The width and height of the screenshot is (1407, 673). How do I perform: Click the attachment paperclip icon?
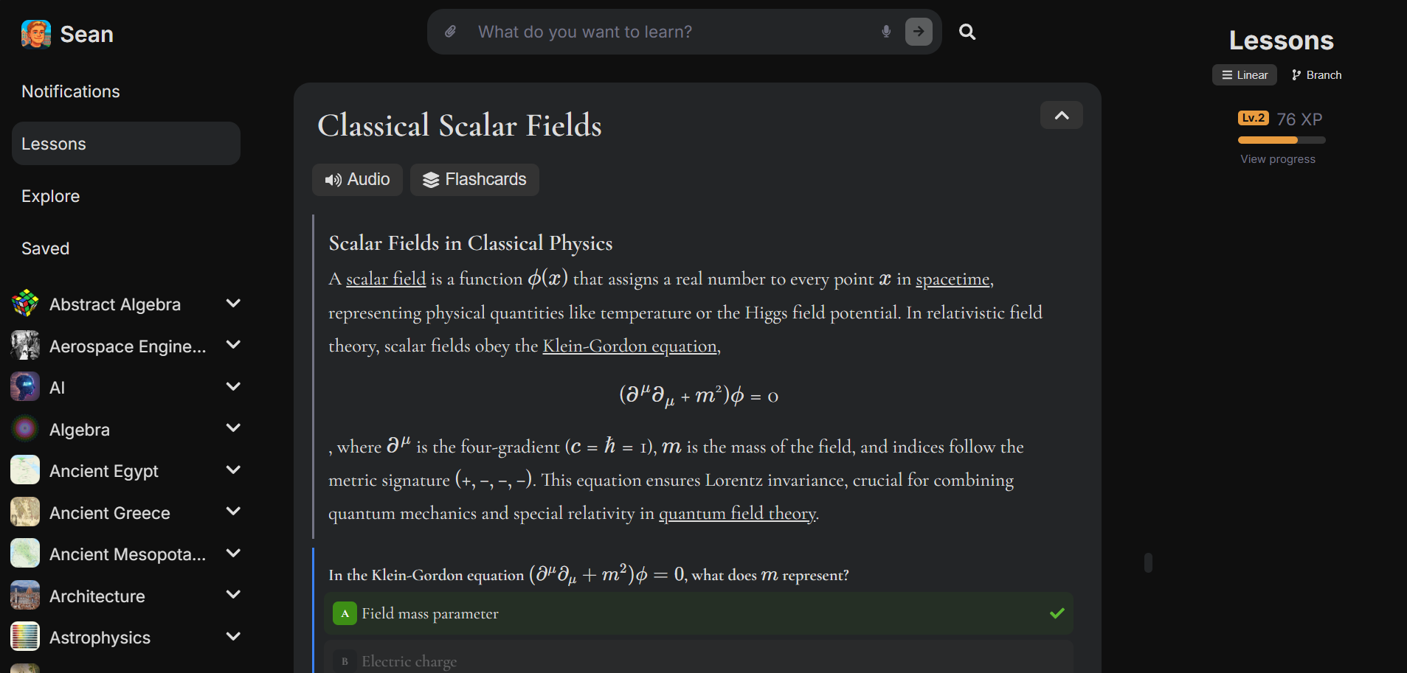coord(450,32)
